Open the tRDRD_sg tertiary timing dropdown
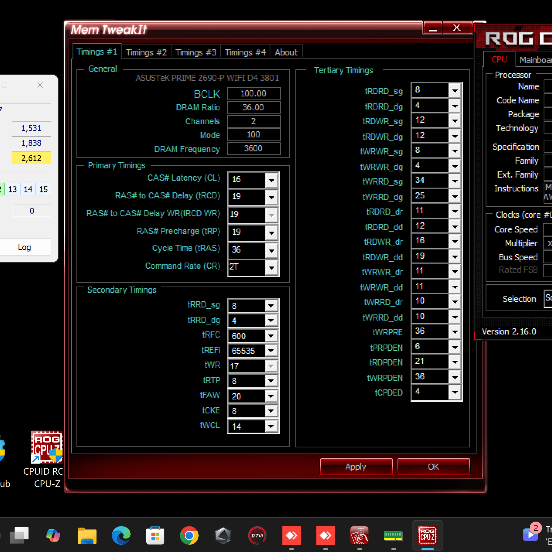This screenshot has height=552, width=552. (x=455, y=91)
